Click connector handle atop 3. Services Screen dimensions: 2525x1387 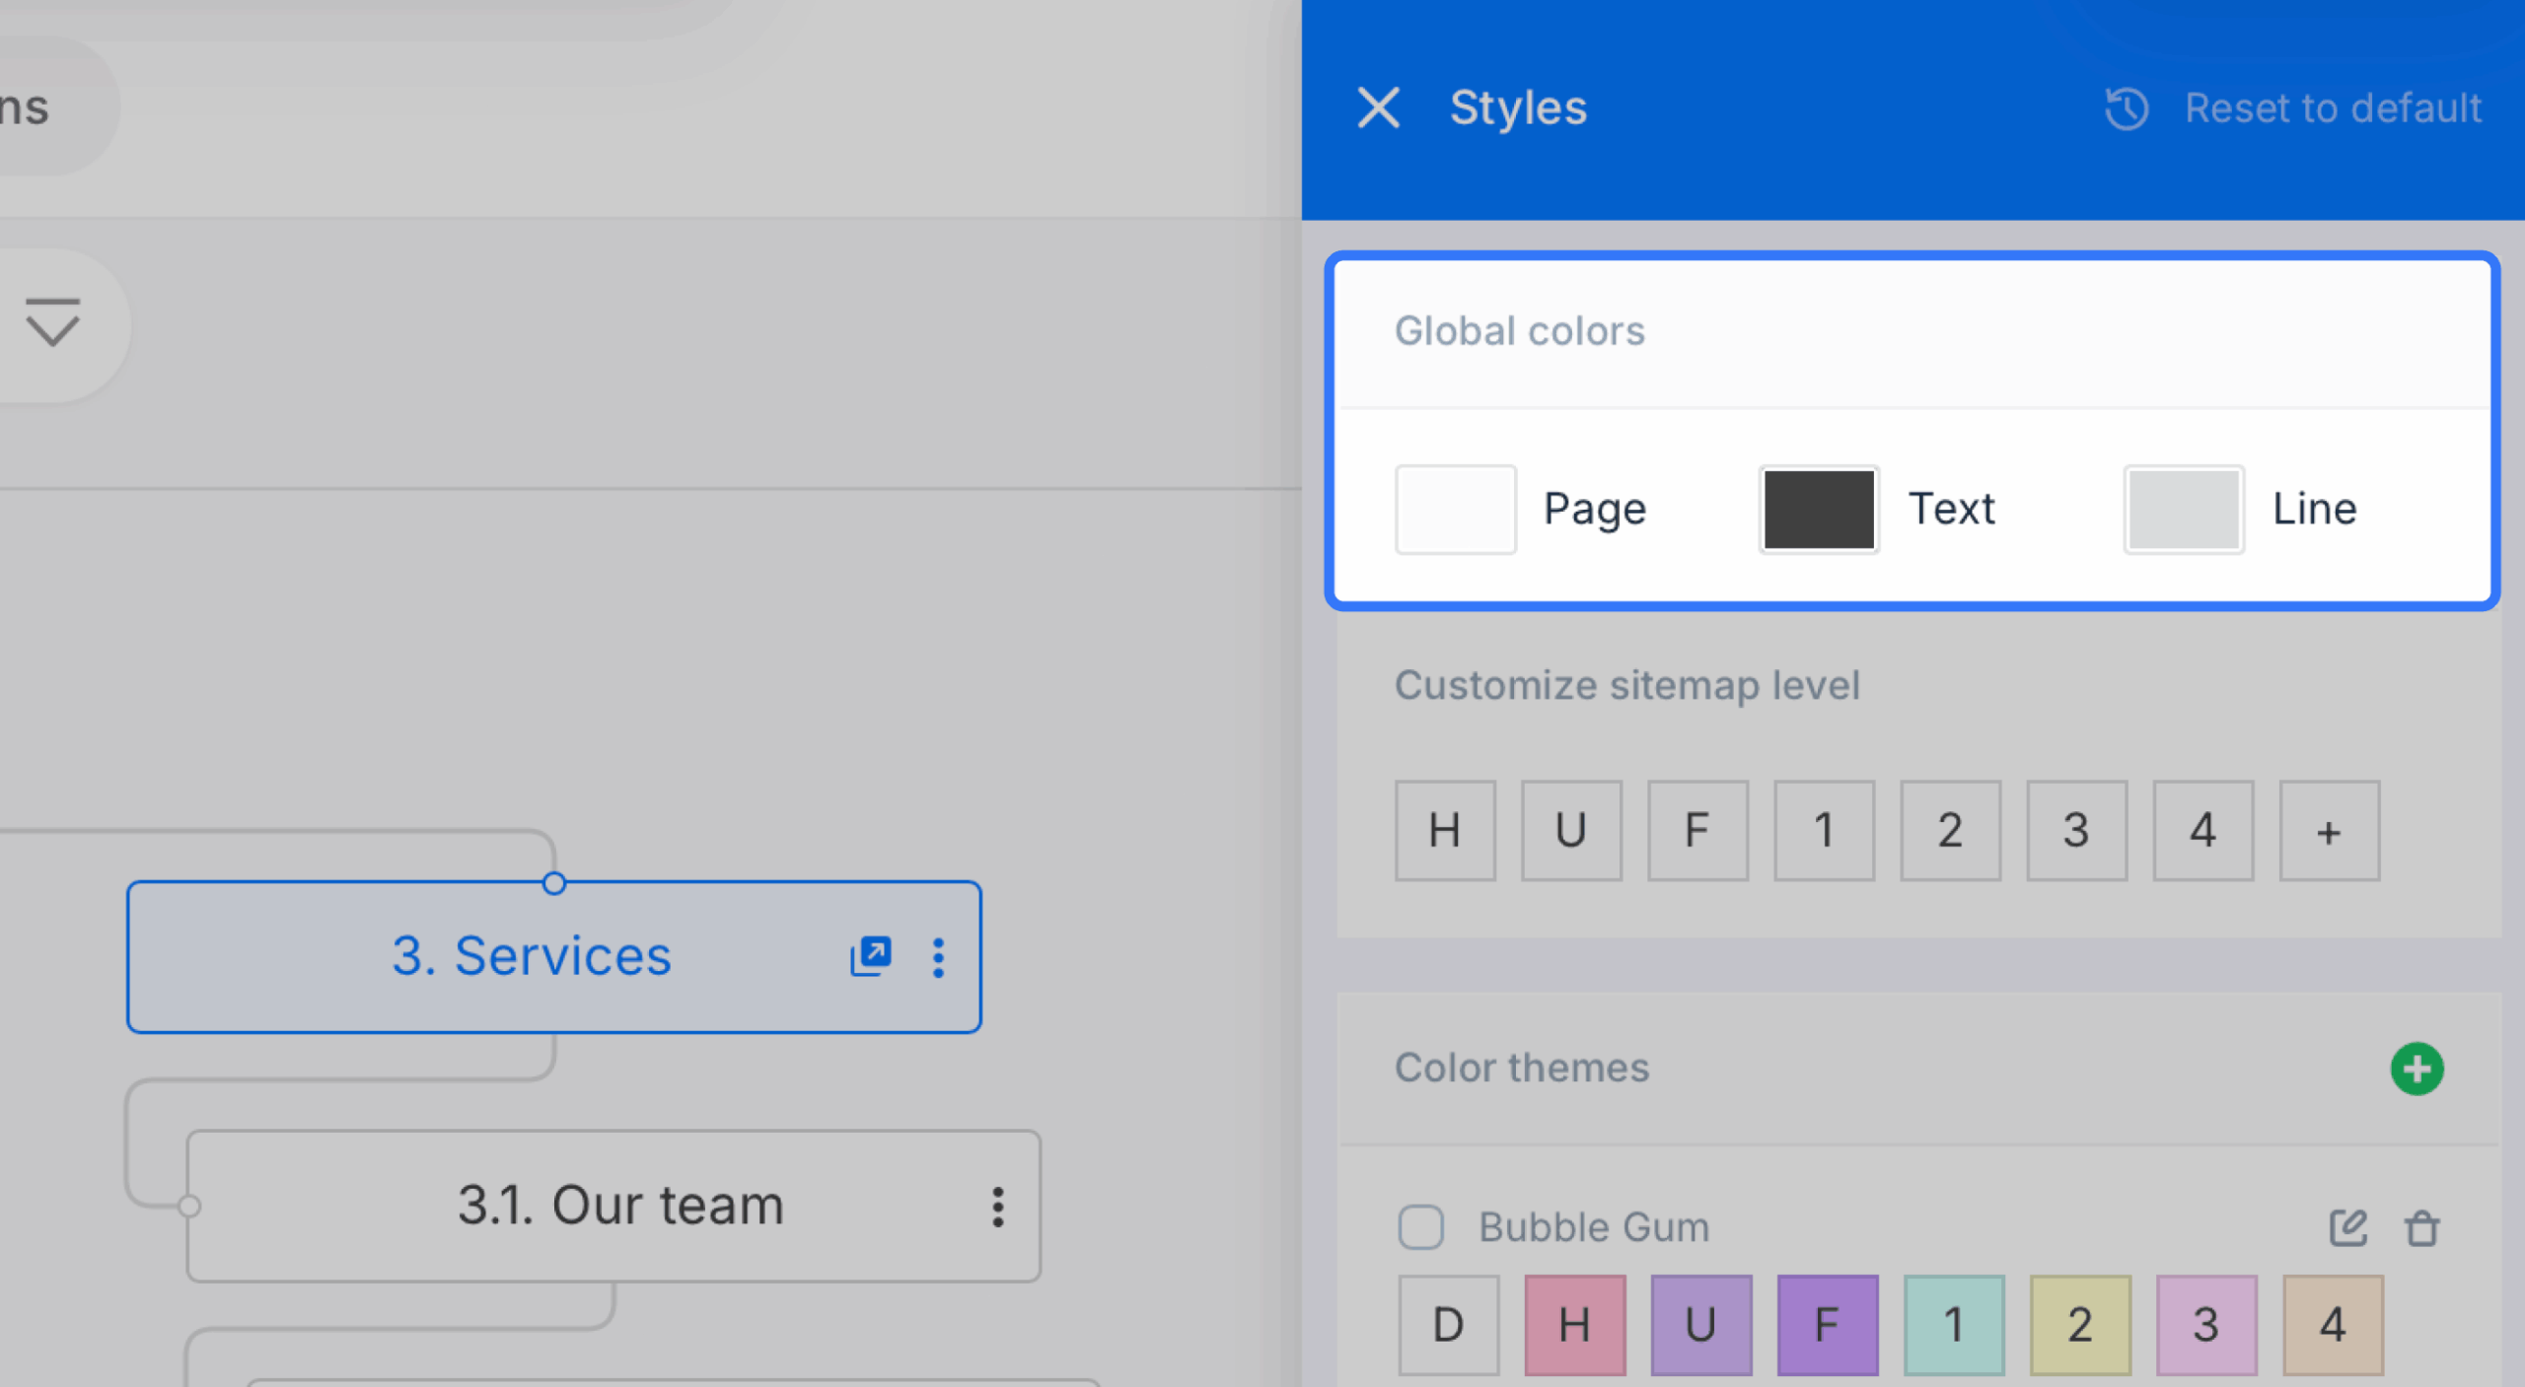(554, 883)
